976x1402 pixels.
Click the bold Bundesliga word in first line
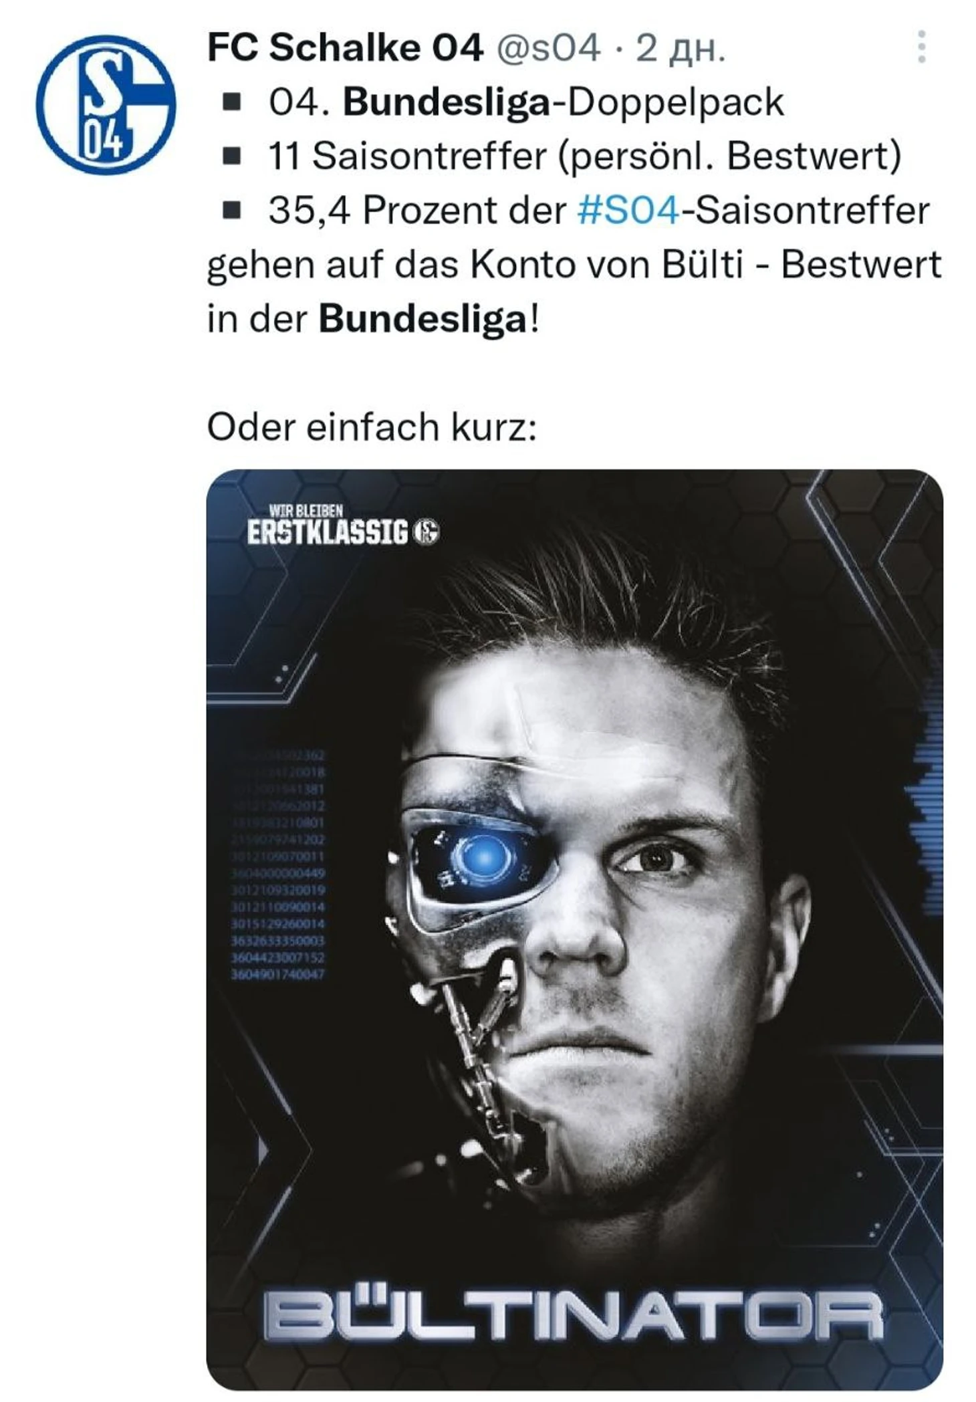click(x=446, y=102)
